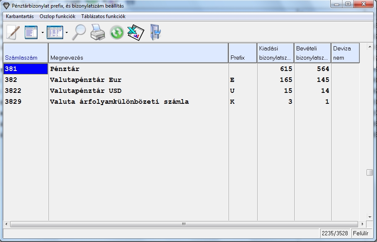Click the vertical scrollbar thumb

pyautogui.click(x=369, y=172)
